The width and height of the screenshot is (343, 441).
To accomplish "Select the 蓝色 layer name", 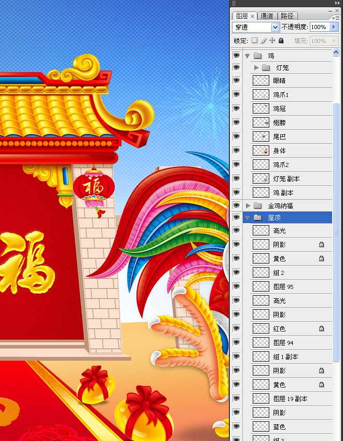I will [279, 426].
